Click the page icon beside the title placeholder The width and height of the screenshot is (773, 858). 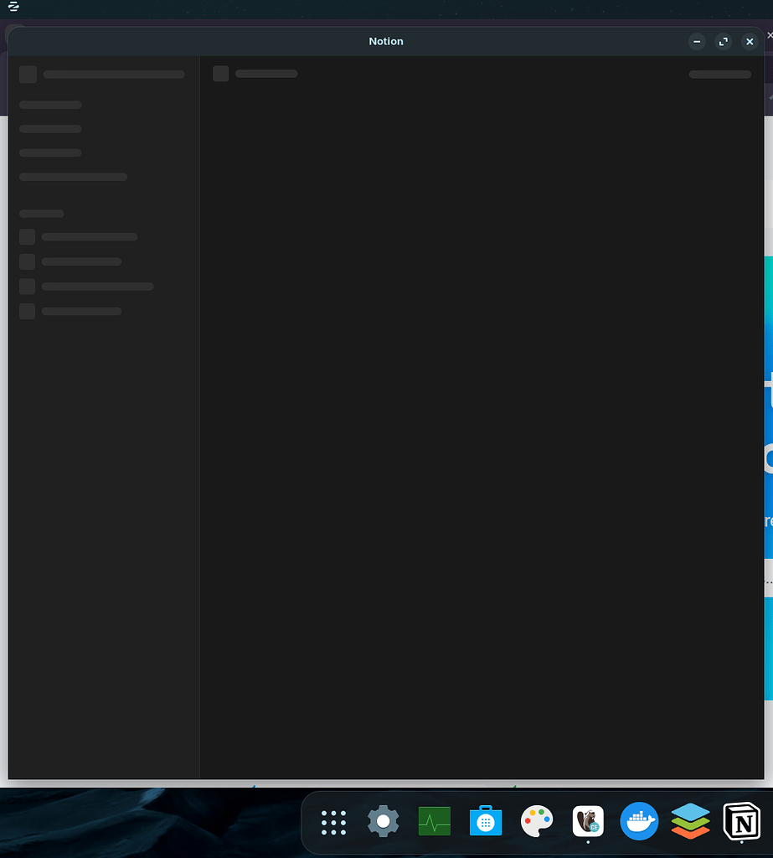coord(220,74)
